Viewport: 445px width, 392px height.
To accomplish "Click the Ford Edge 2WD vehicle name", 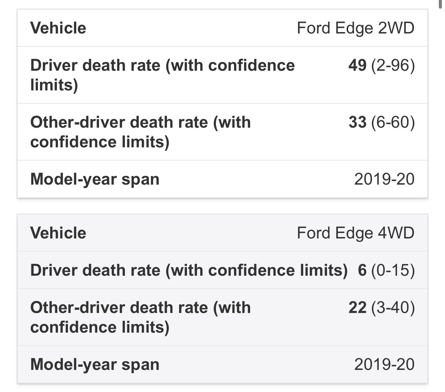I will pos(356,28).
